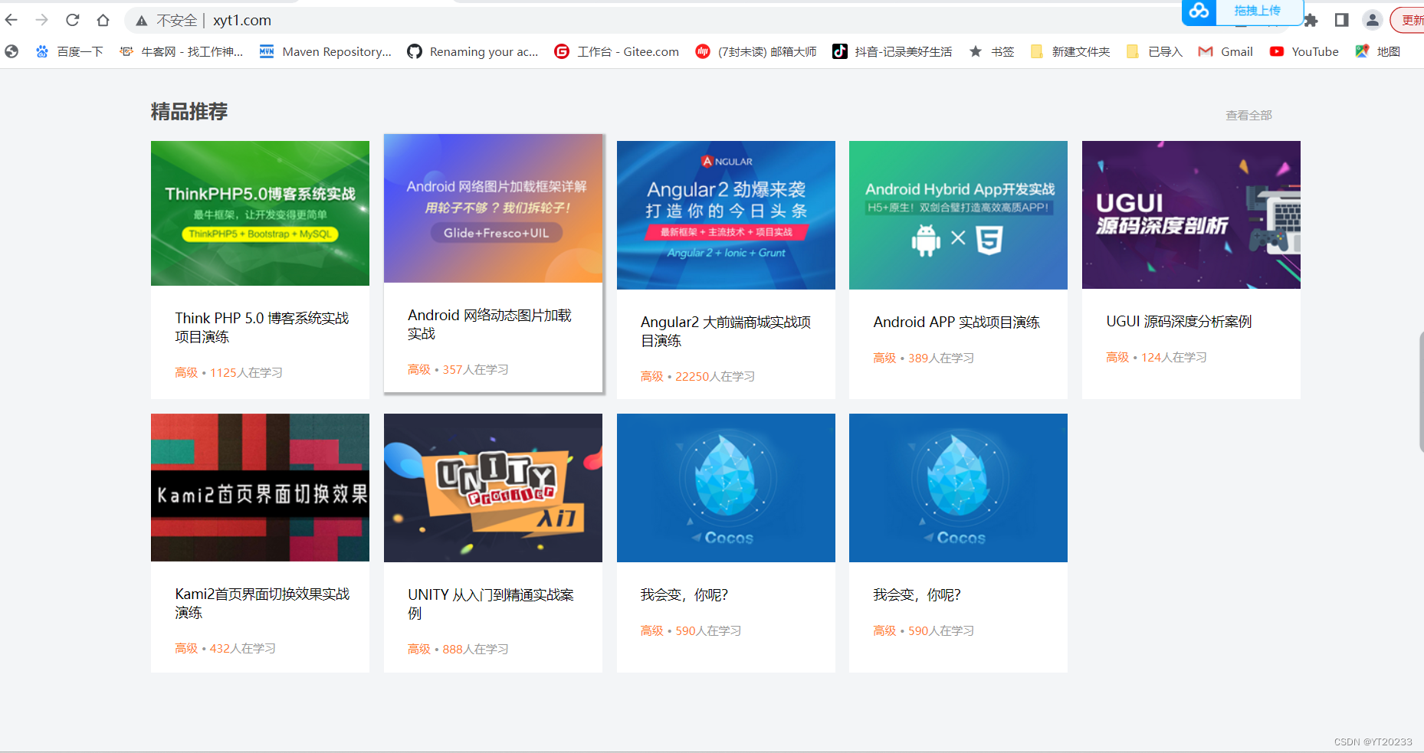
Task: Click the browser forward arrow
Action: pos(42,20)
